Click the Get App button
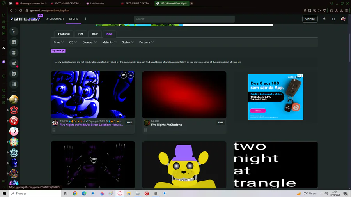This screenshot has width=351, height=197. point(310,19)
